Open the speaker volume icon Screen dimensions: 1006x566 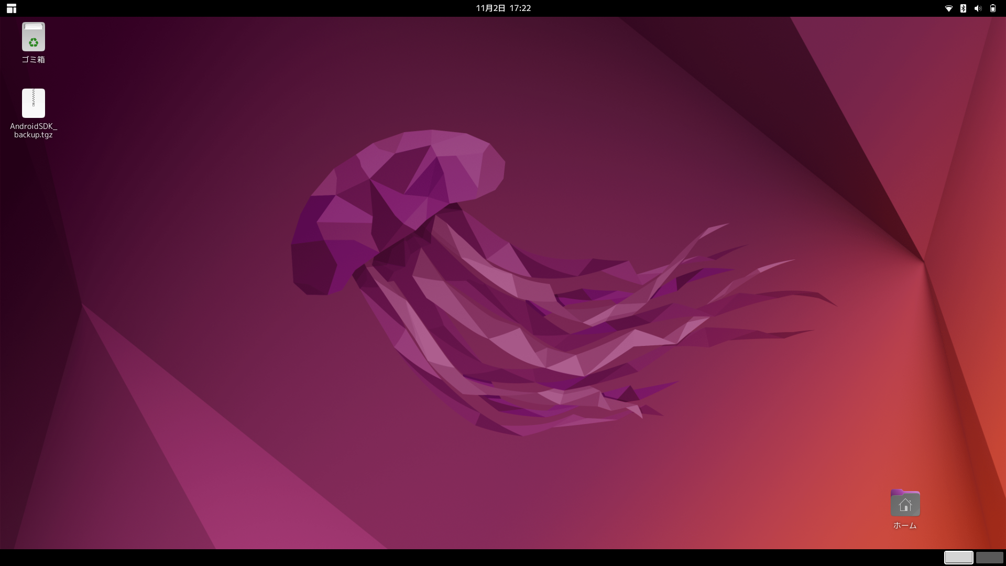978,8
